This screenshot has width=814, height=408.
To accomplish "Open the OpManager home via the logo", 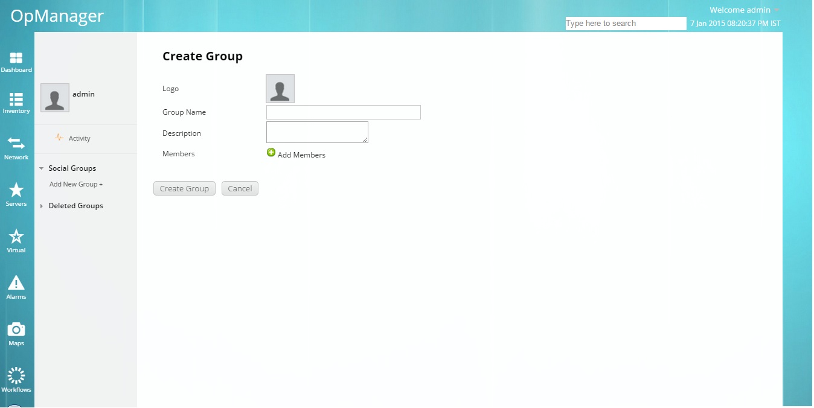I will [x=57, y=16].
